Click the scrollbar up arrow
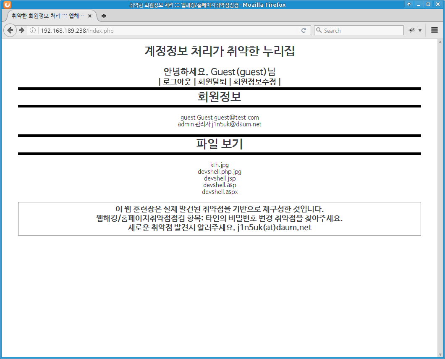Viewport: 445px width, 359px height. pyautogui.click(x=440, y=42)
